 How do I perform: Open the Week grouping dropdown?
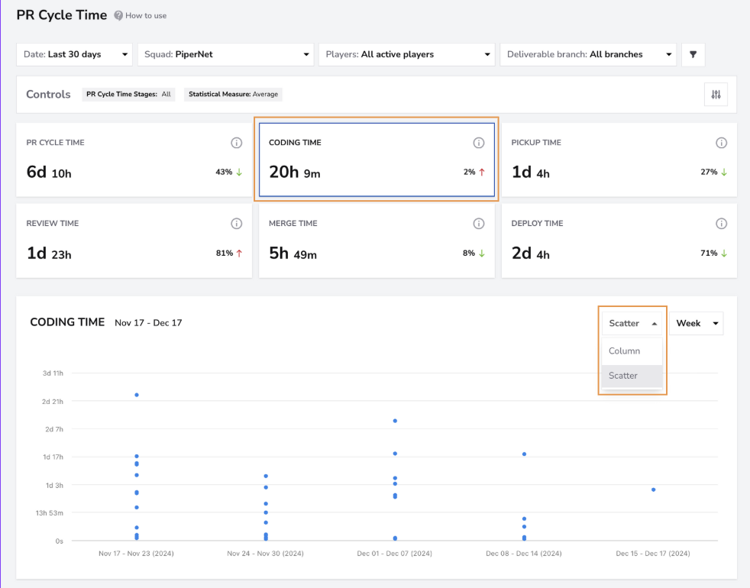(x=696, y=324)
